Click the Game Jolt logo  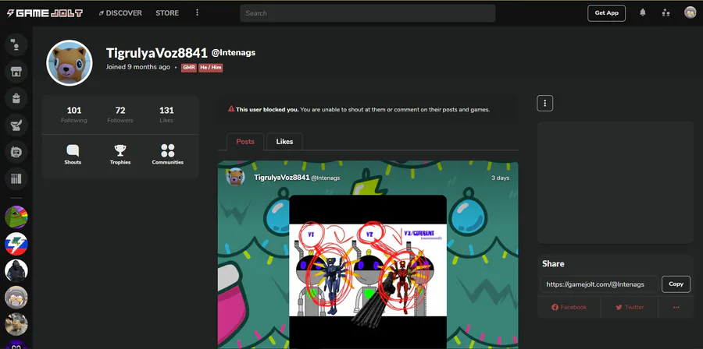[x=45, y=13]
